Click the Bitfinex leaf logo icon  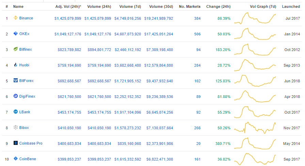15,49
